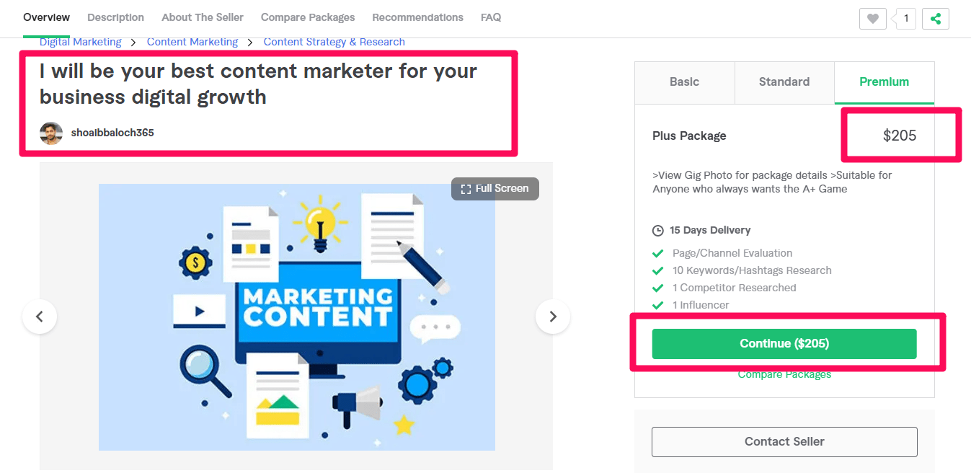This screenshot has width=971, height=473.
Task: Click the shoaibbaloch365 seller name
Action: tap(112, 133)
